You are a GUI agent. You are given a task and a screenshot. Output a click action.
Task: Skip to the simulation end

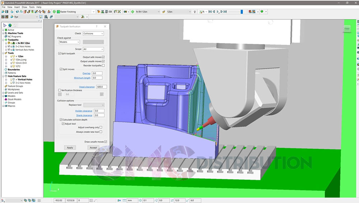pyautogui.click(x=225, y=11)
